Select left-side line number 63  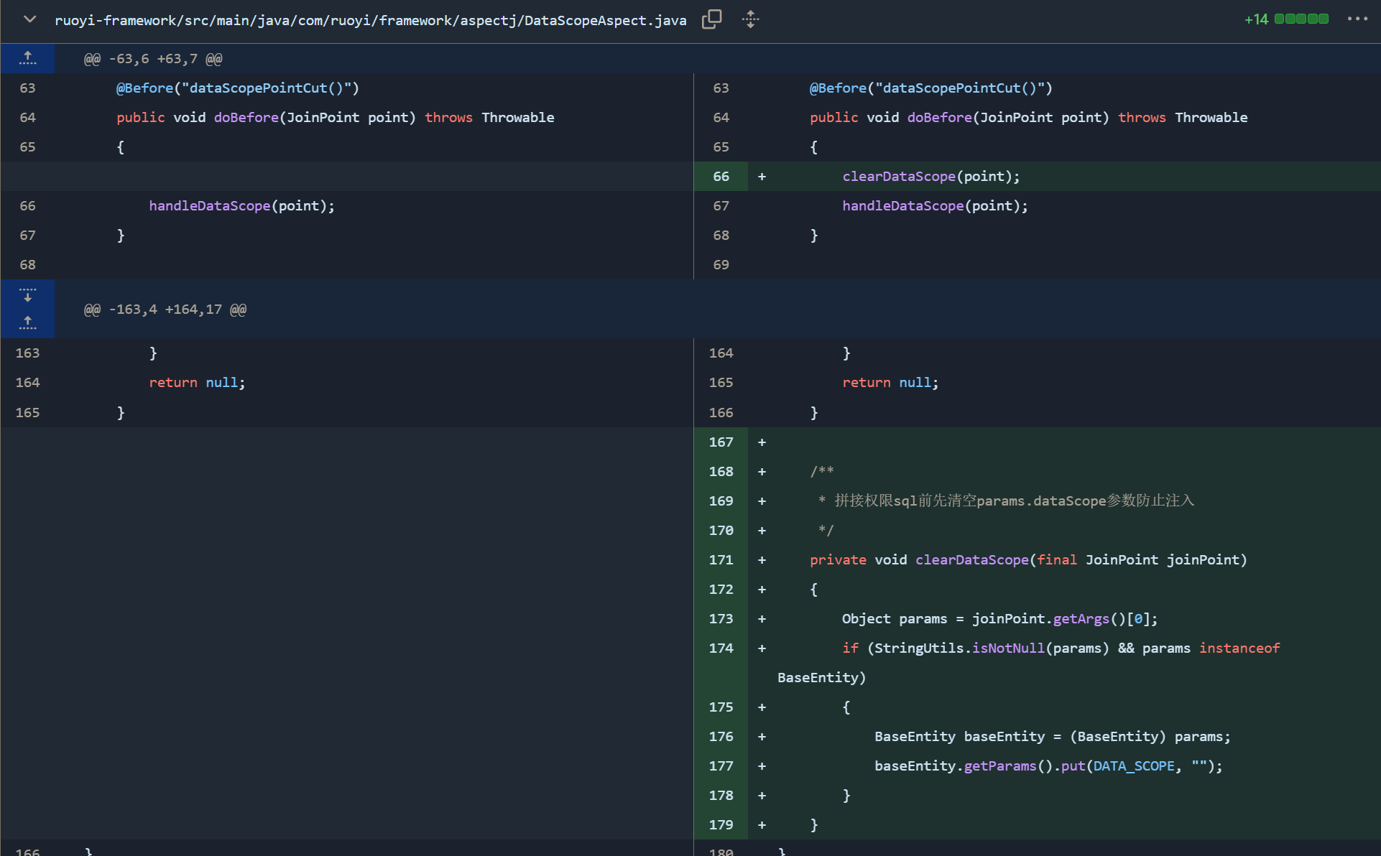click(27, 88)
